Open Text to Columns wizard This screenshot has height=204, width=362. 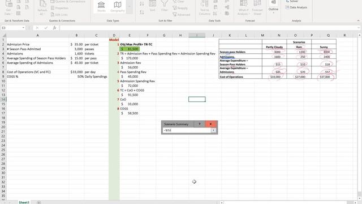pos(205,7)
